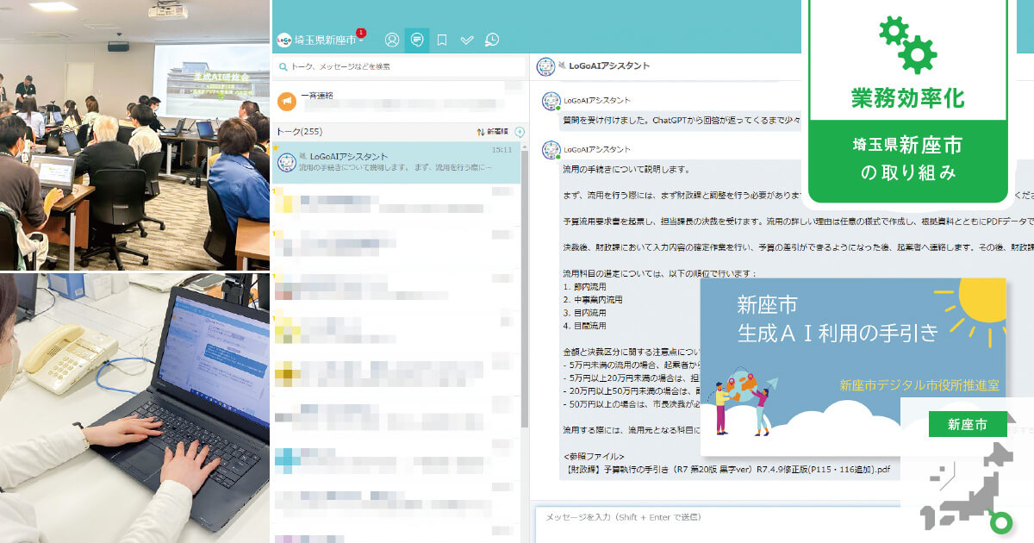Open the chat history clock icon
The height and width of the screenshot is (543, 1034).
click(492, 40)
